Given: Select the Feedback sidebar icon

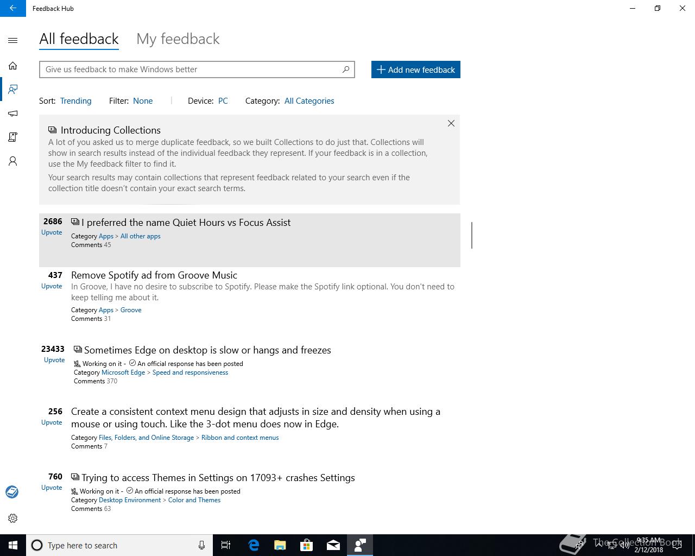Looking at the screenshot, I should [13, 89].
